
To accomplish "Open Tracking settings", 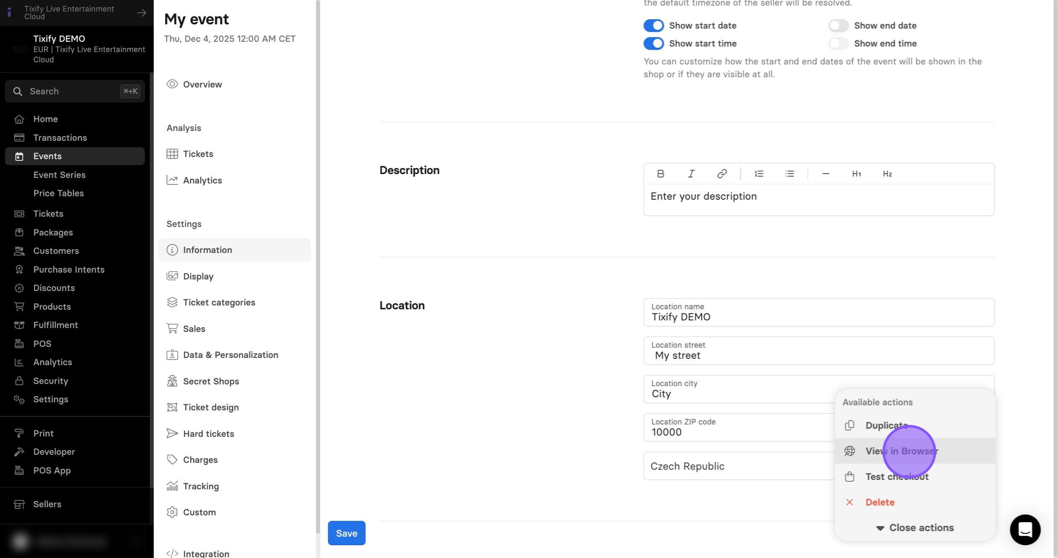I will coord(234,486).
